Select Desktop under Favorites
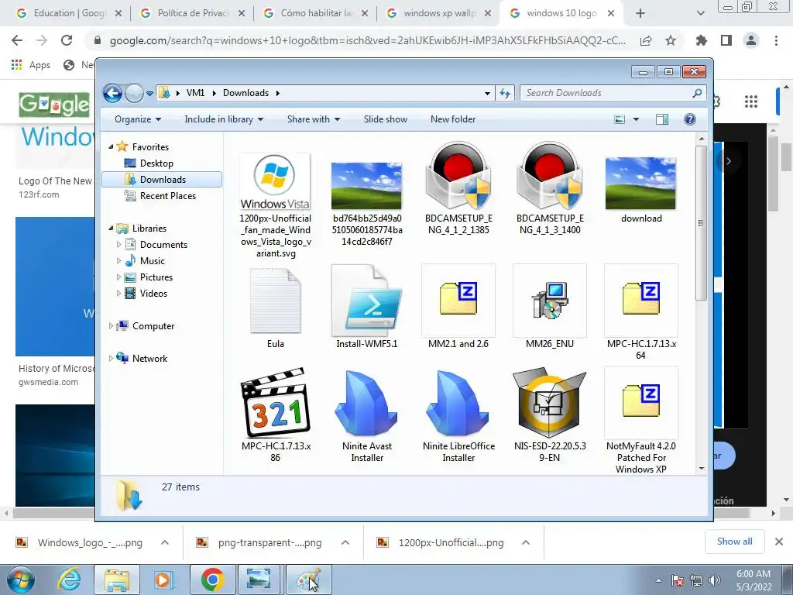 [156, 163]
